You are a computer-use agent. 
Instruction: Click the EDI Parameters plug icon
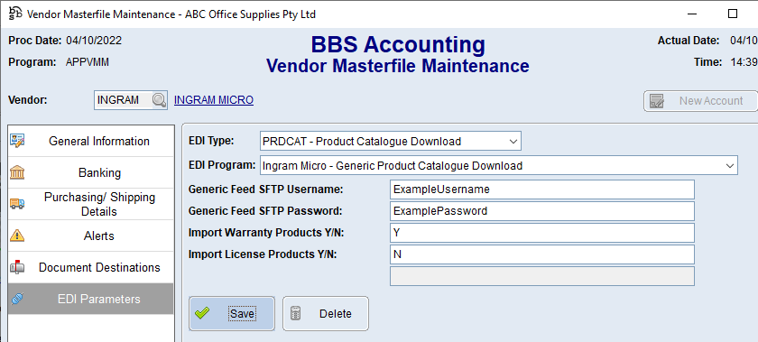(17, 299)
